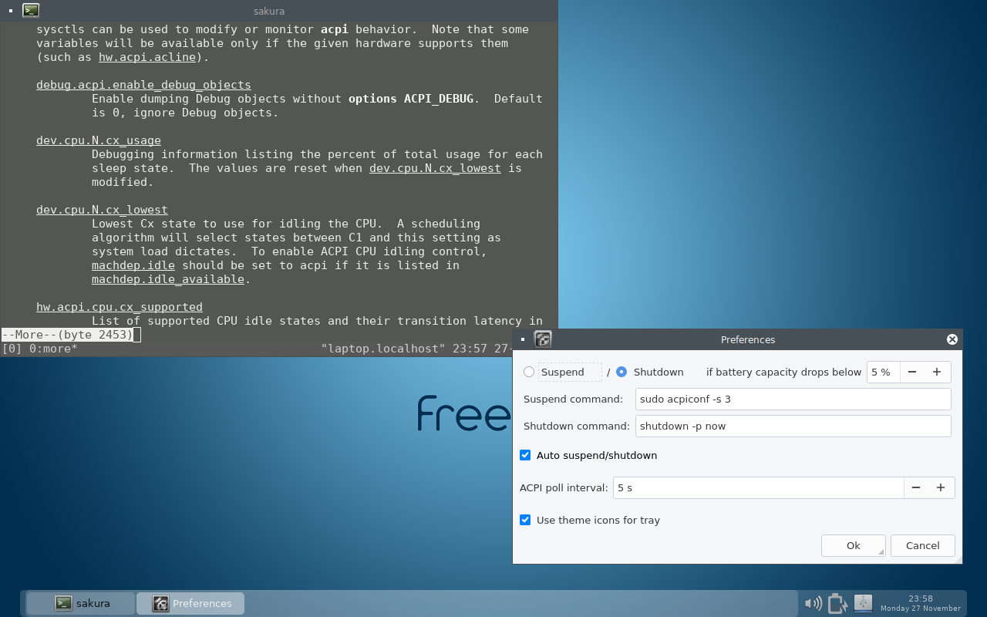Increase battery capacity threshold with plus

coord(937,372)
